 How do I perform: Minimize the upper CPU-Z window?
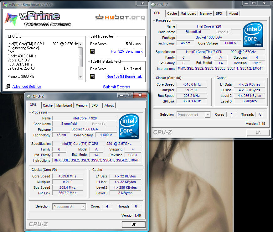[246, 3]
